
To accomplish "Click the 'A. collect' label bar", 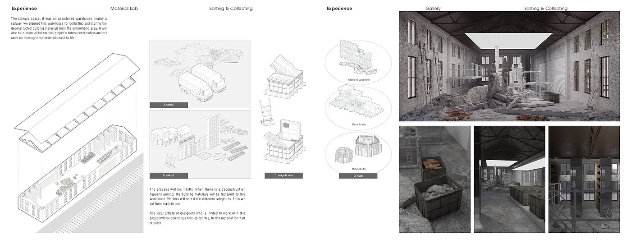I will point(169,105).
